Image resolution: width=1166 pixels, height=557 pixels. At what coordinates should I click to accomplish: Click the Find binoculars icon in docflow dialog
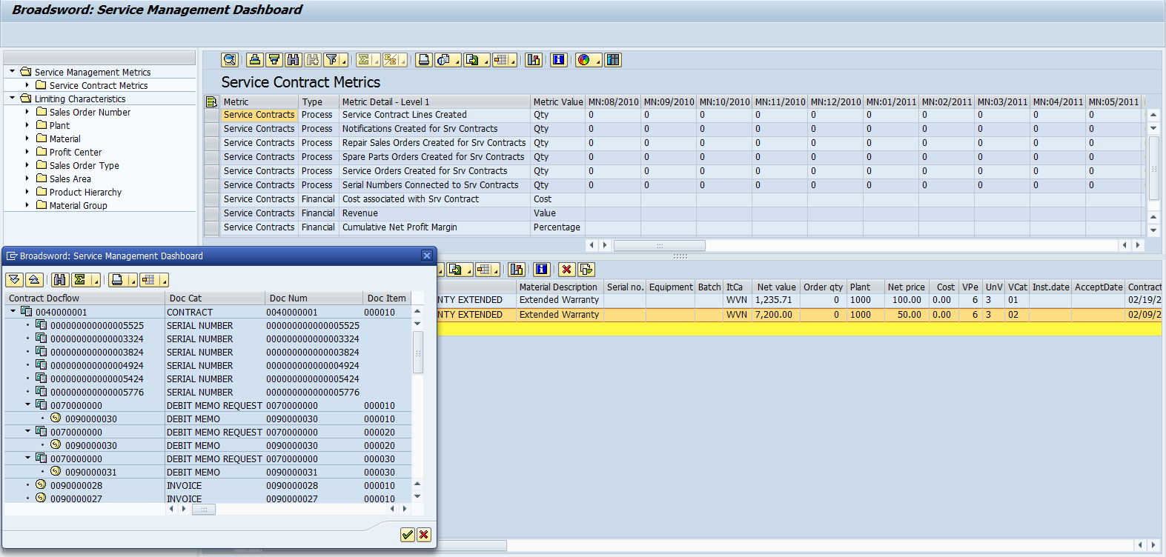(x=60, y=279)
